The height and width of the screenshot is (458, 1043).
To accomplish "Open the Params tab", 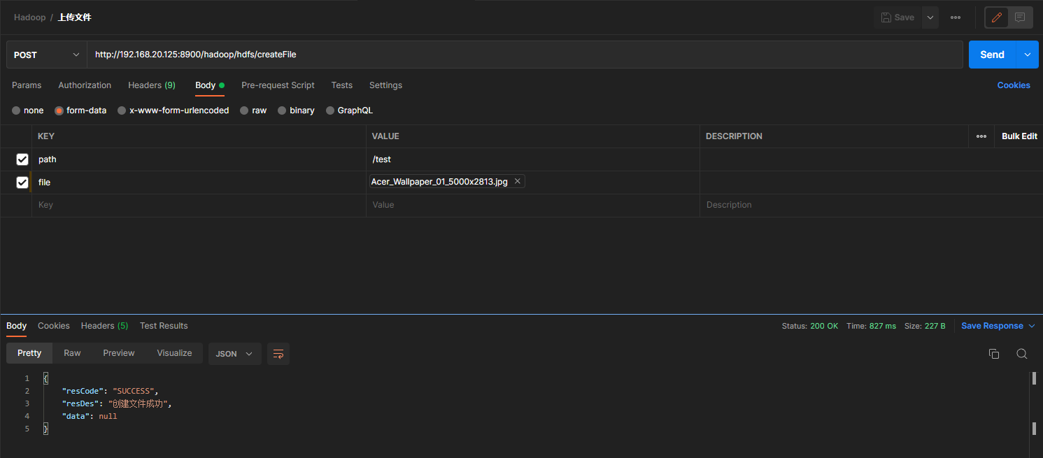I will pos(27,85).
